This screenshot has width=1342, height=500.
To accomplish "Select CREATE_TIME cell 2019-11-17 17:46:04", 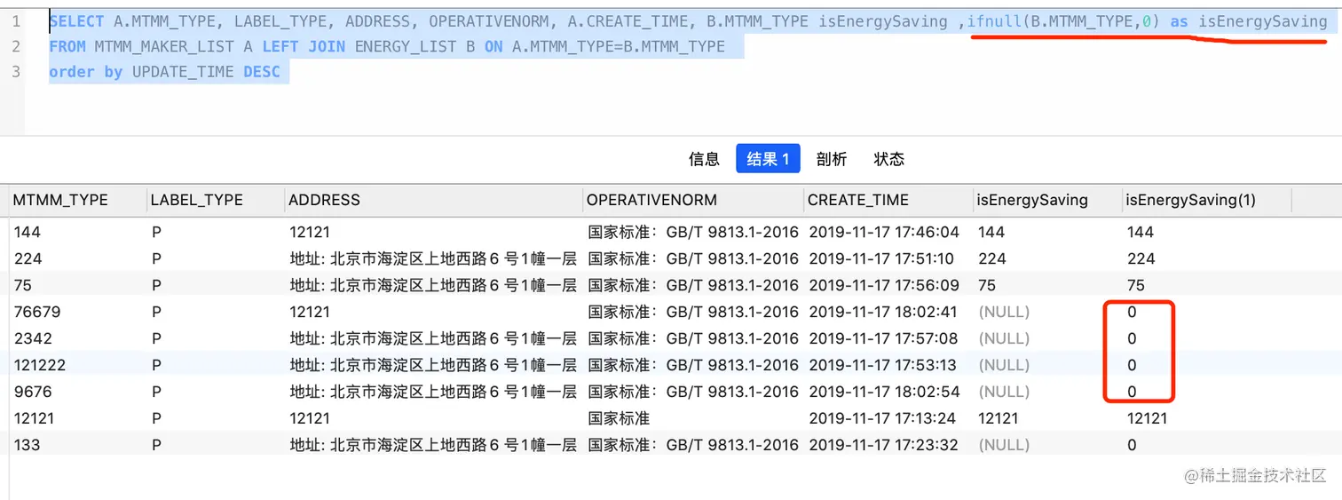I will (884, 232).
